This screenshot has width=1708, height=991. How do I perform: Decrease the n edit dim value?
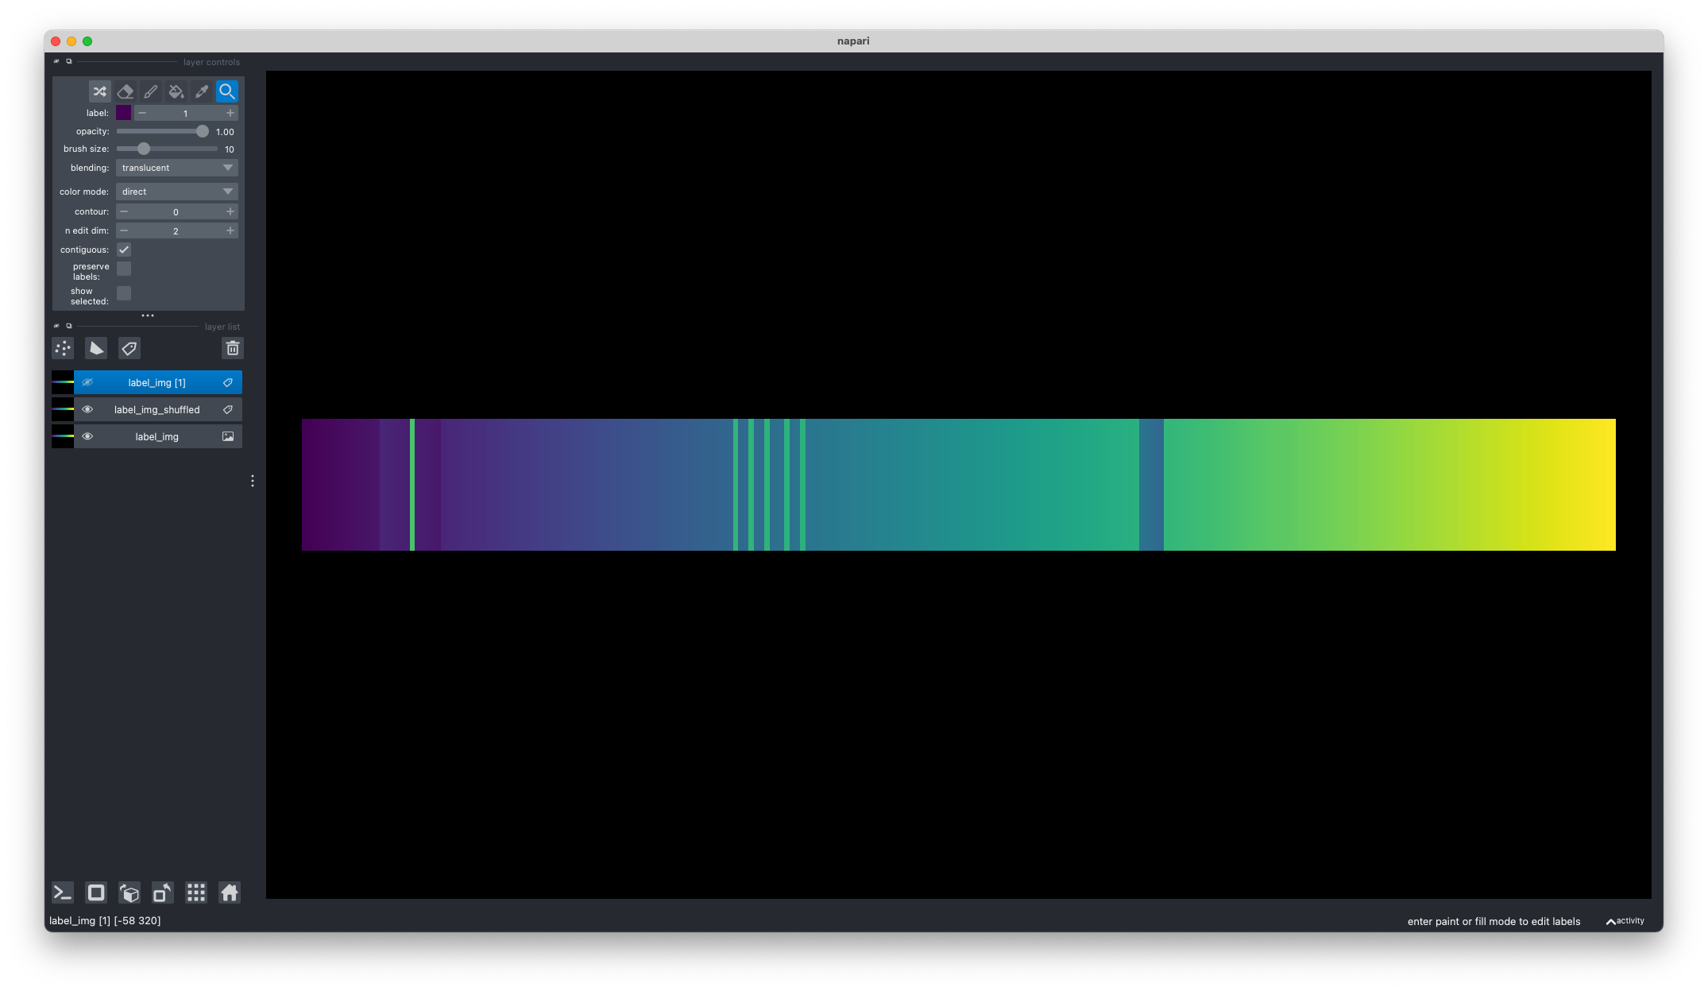124,230
